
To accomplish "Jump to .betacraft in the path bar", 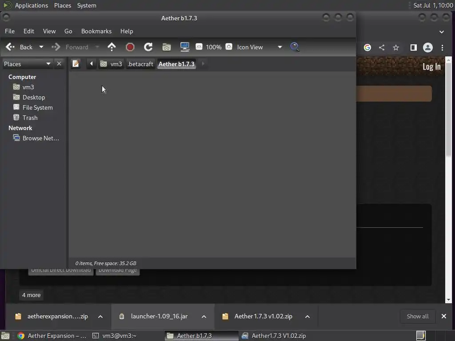I will coord(140,64).
